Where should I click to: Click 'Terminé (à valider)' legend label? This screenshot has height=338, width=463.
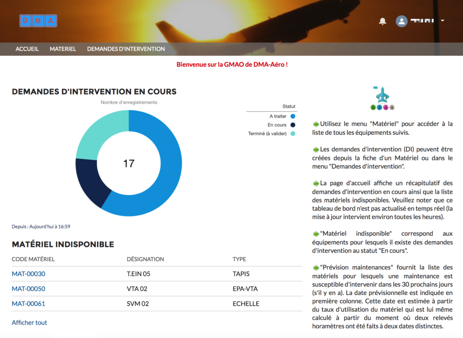pos(267,133)
